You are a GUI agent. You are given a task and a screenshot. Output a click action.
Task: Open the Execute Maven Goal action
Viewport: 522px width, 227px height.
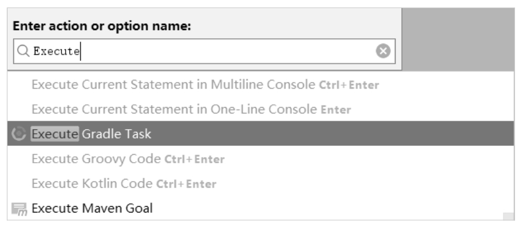click(260, 208)
